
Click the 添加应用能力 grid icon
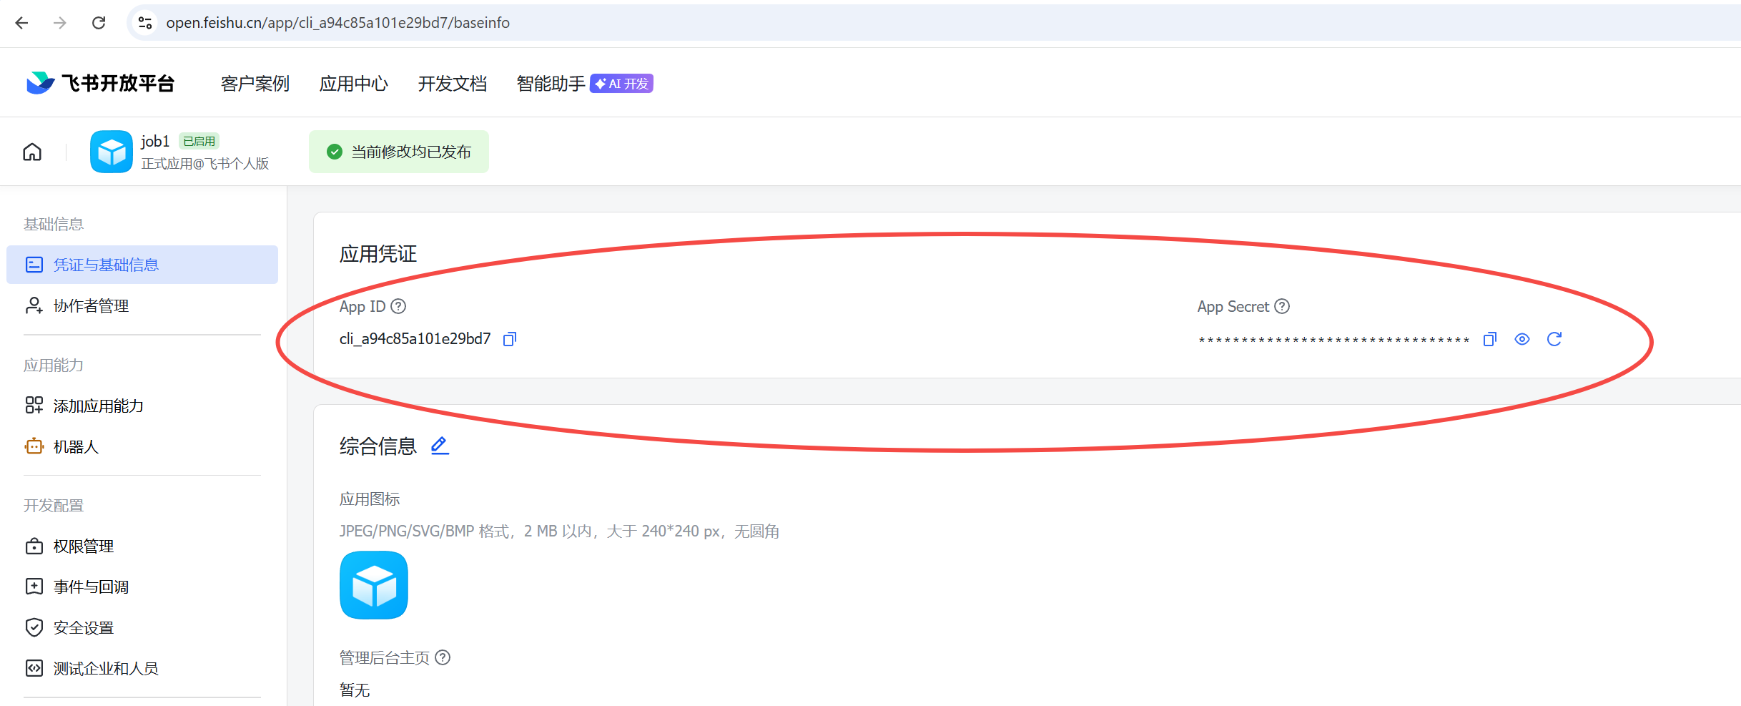click(34, 406)
